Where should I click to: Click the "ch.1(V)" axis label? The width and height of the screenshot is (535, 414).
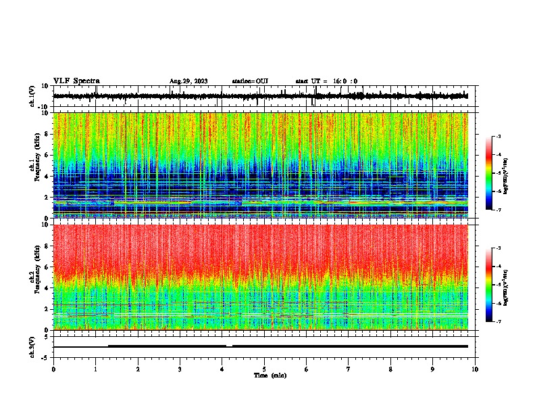(32, 96)
